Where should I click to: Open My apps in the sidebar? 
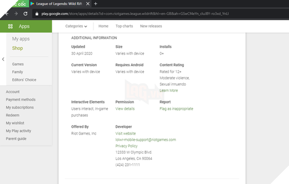(x=21, y=39)
